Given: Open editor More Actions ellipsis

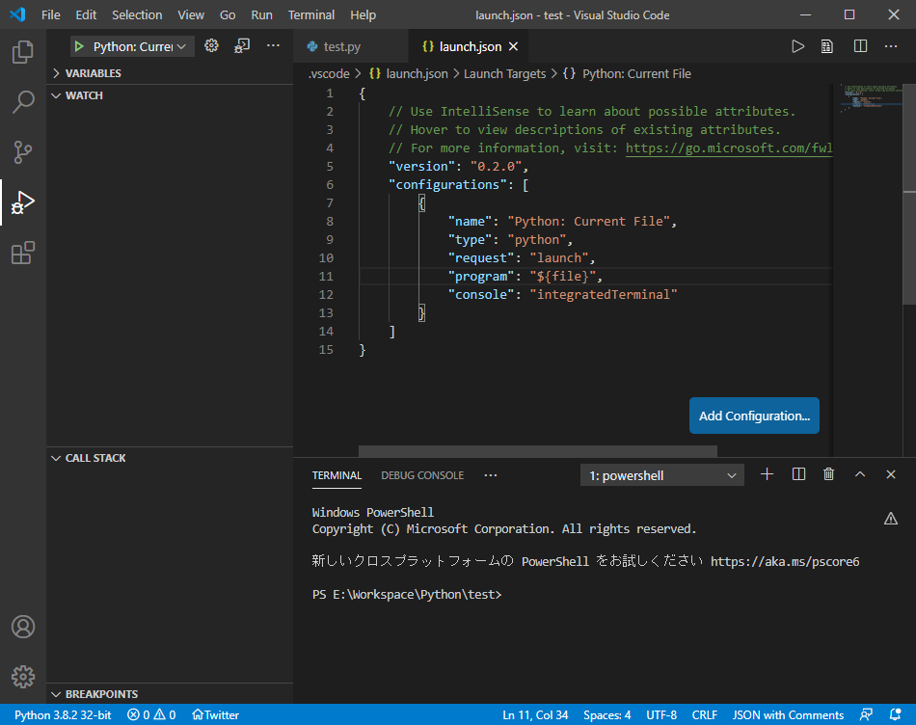Looking at the screenshot, I should coord(891,46).
